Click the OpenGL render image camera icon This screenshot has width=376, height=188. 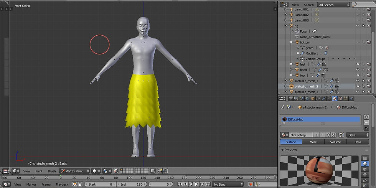[x=160, y=171]
